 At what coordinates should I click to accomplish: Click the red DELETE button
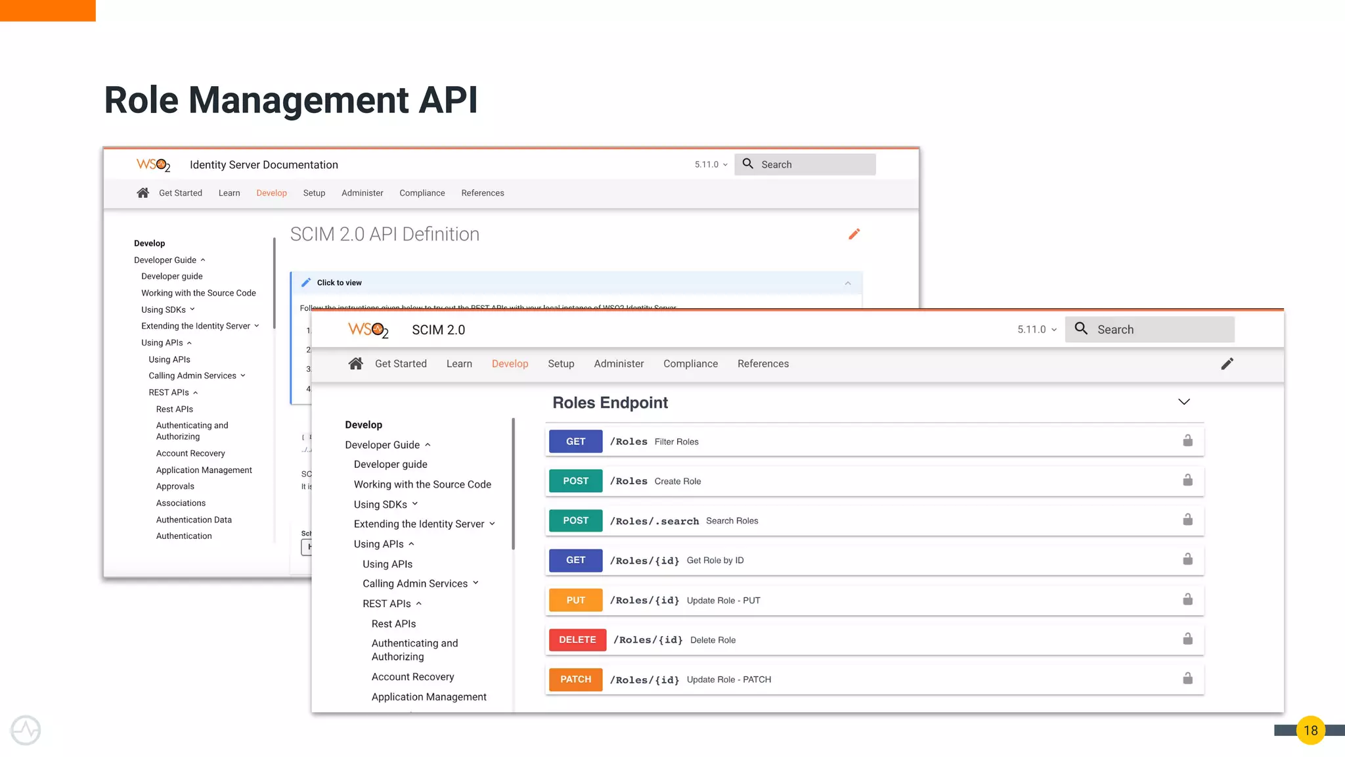pos(577,639)
